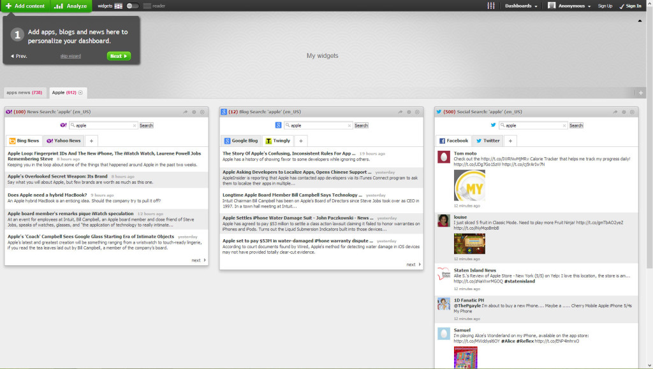This screenshot has height=369, width=653.
Task: Click Search button in News Search widget
Action: 146,125
